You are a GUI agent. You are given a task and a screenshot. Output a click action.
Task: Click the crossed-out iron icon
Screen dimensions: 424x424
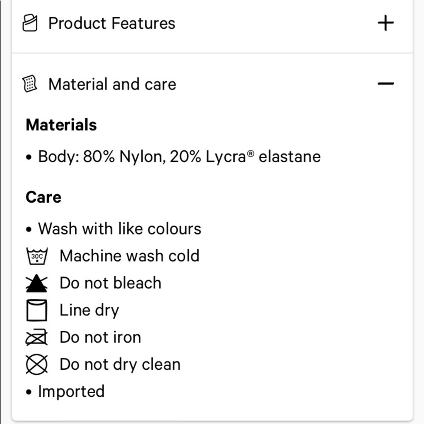click(37, 337)
